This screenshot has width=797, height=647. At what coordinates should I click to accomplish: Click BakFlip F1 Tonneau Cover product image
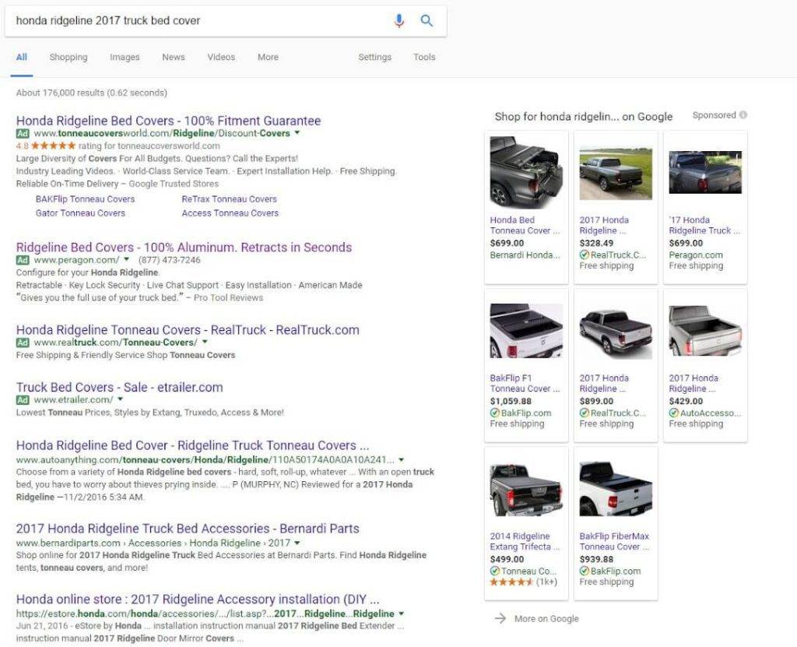coord(526,331)
